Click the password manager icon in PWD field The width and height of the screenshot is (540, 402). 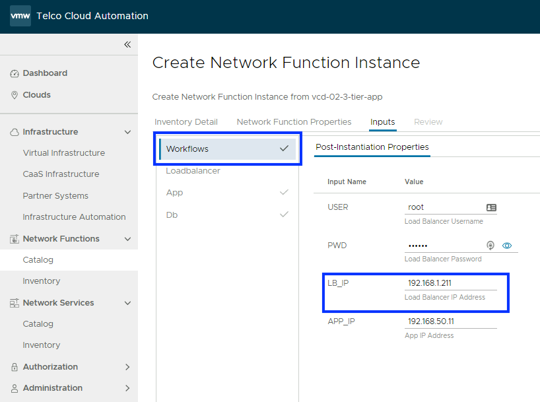490,246
